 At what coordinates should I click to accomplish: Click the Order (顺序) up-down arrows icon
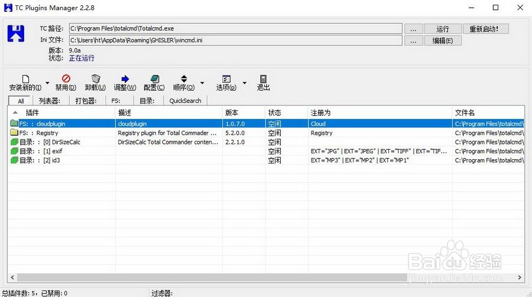[184, 79]
